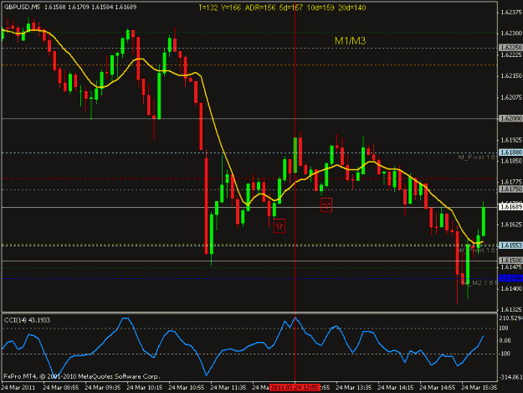
Task: Click the light blue 1.61880 price tag
Action: tap(510, 153)
